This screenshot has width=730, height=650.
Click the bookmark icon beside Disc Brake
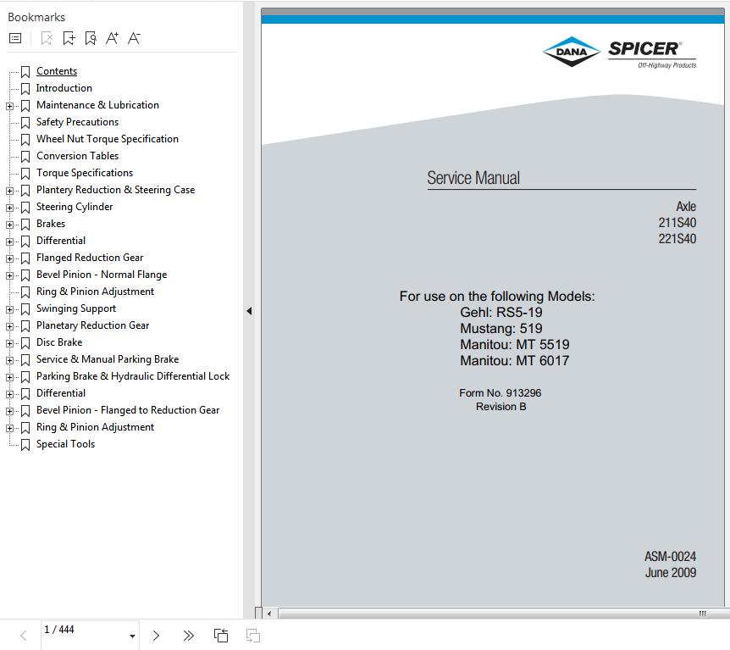pos(25,343)
